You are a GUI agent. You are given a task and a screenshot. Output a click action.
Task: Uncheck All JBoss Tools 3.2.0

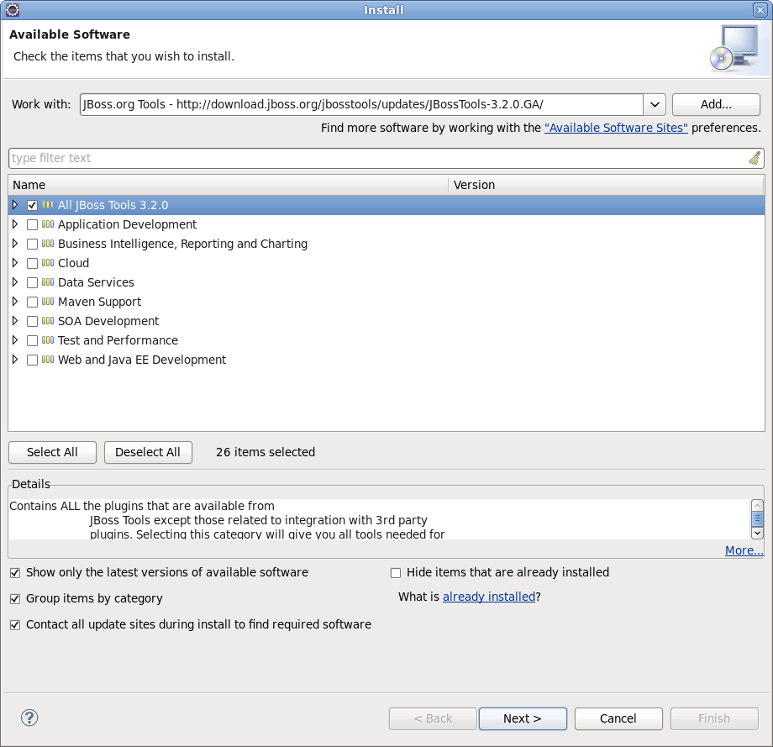pyautogui.click(x=32, y=204)
